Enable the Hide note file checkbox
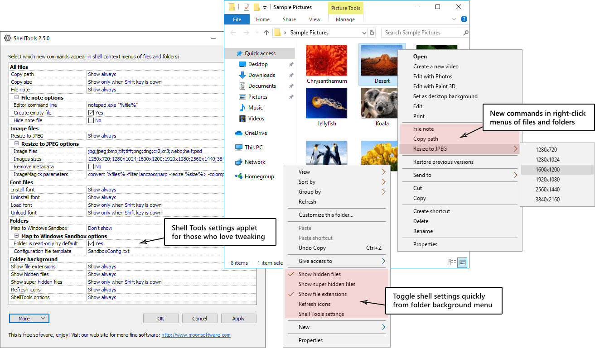Image resolution: width=595 pixels, height=348 pixels. tap(91, 120)
